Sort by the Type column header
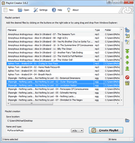 point(99,30)
